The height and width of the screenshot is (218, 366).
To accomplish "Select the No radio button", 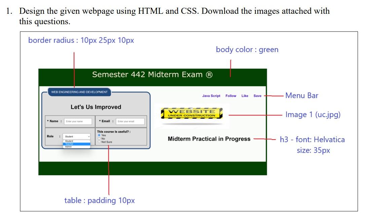I will [99, 139].
